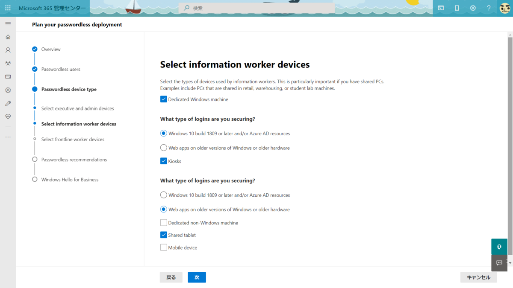
Task: Uncheck the Shared tablet checkbox
Action: (163, 235)
